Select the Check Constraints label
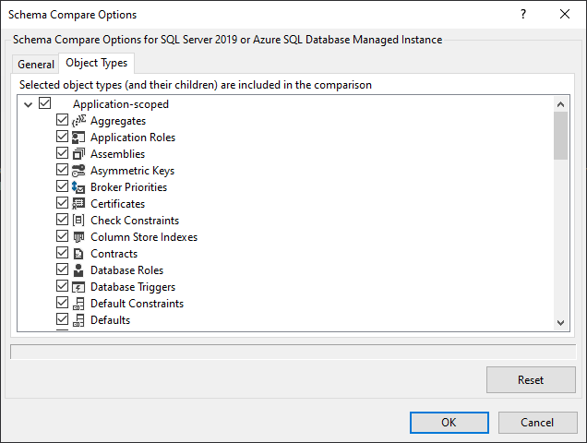The height and width of the screenshot is (443, 587). 135,221
